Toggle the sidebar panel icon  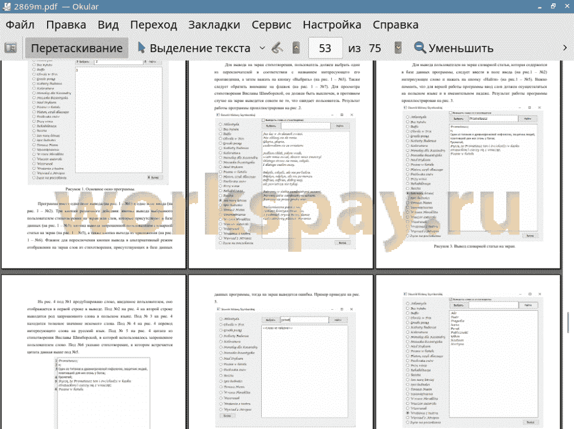point(10,48)
